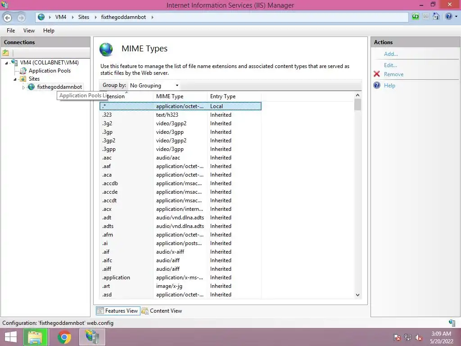
Task: Collapse the VM4 server node
Action: tap(6, 63)
